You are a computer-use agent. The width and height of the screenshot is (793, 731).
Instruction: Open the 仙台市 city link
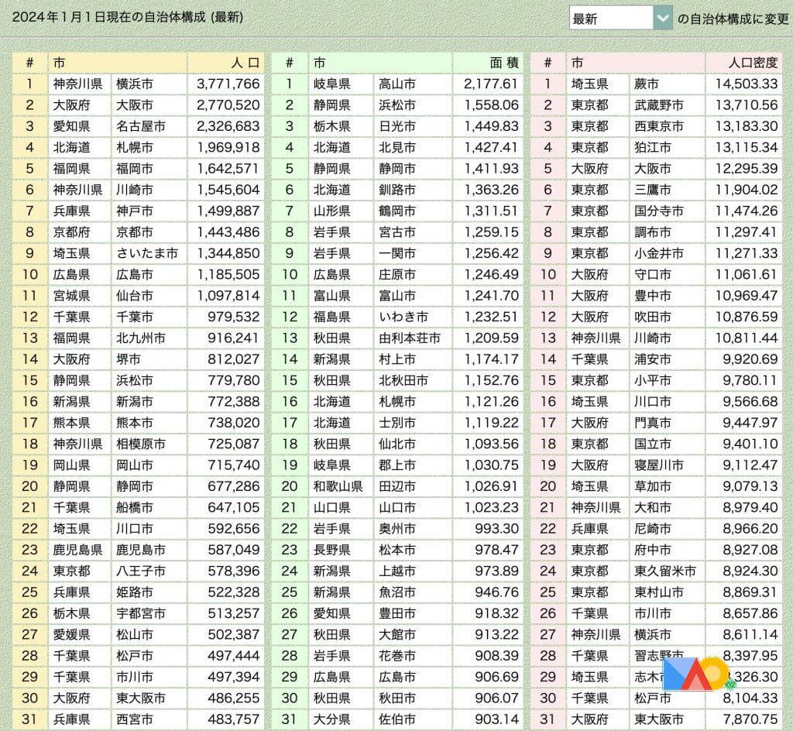(x=134, y=296)
